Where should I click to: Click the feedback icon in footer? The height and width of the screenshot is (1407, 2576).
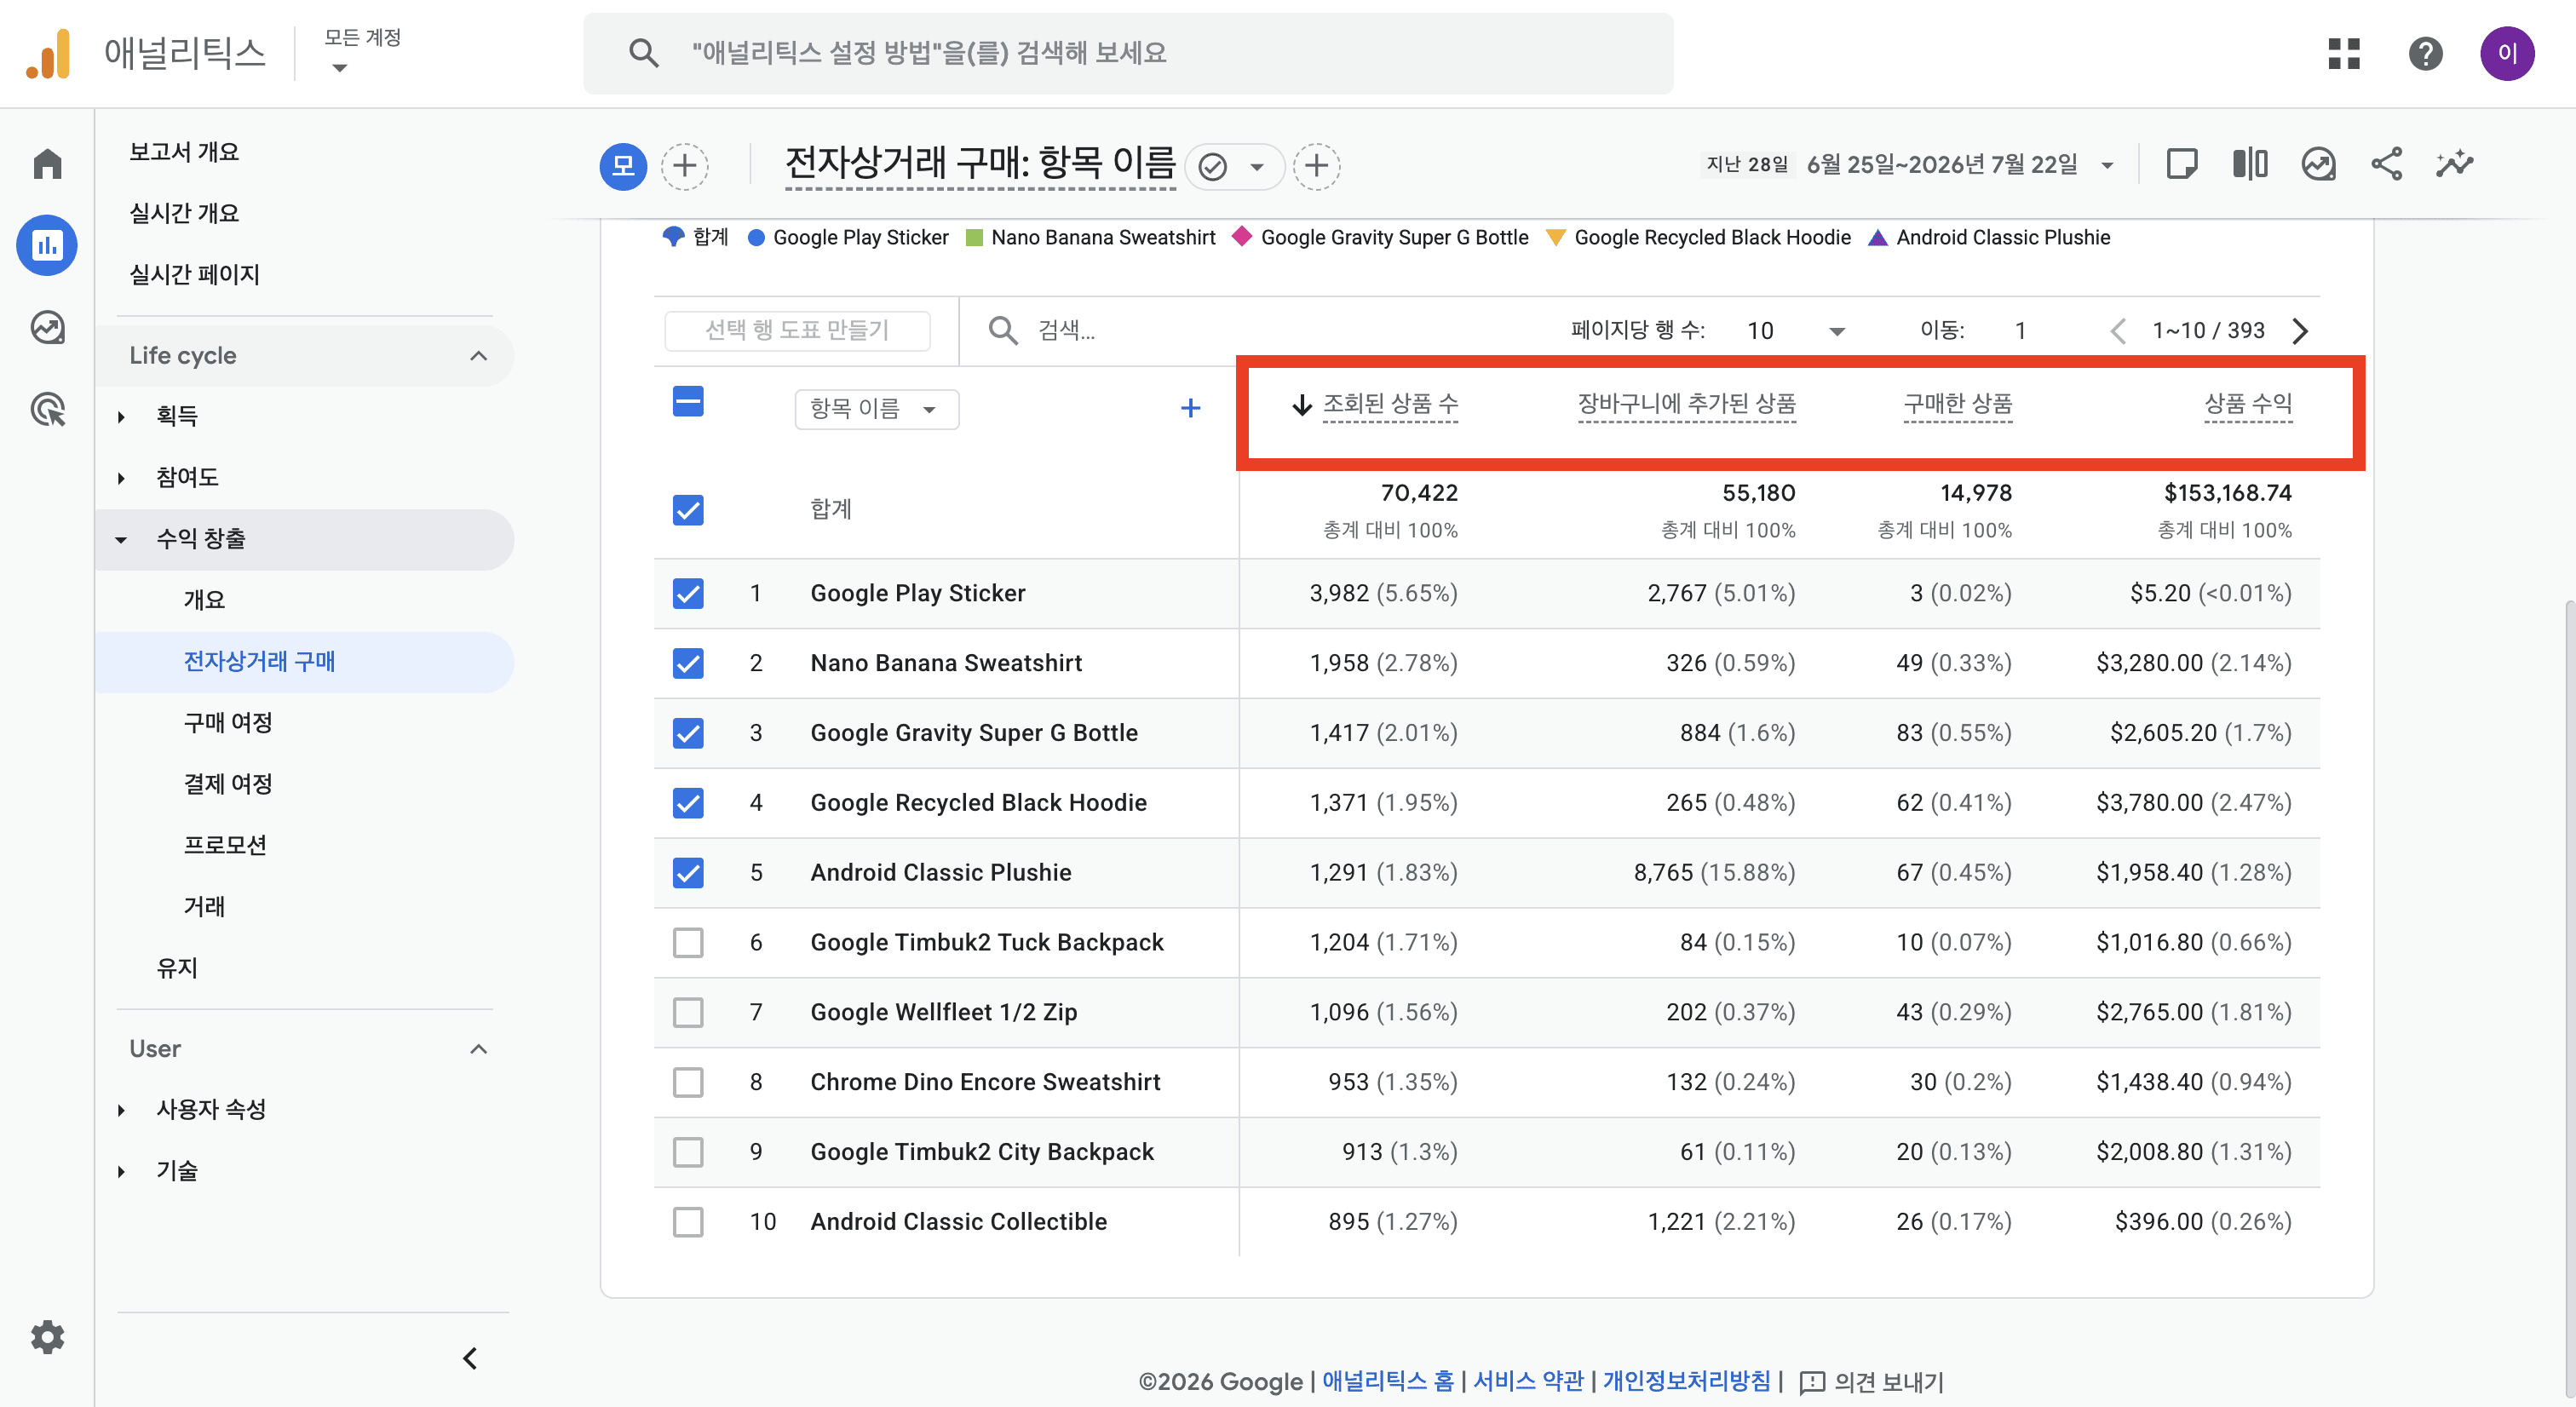pos(1812,1382)
